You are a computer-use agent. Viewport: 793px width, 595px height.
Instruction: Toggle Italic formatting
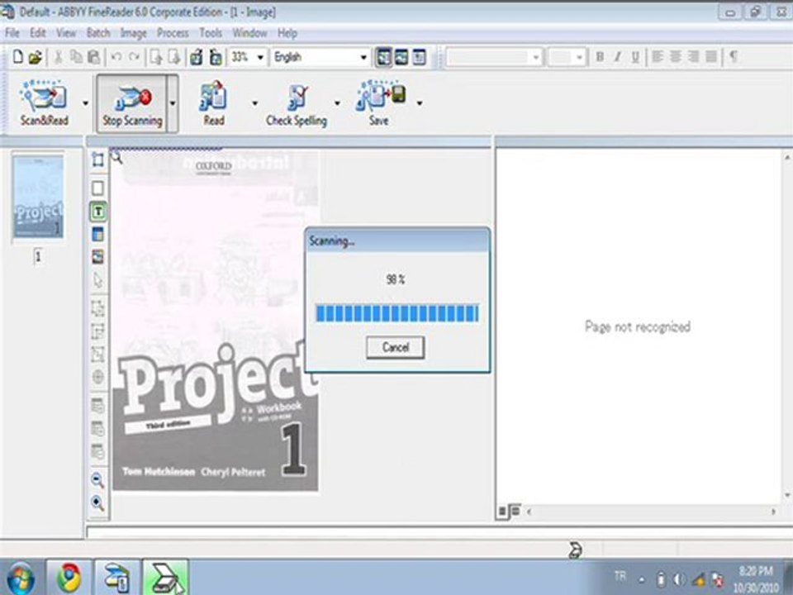(x=618, y=57)
